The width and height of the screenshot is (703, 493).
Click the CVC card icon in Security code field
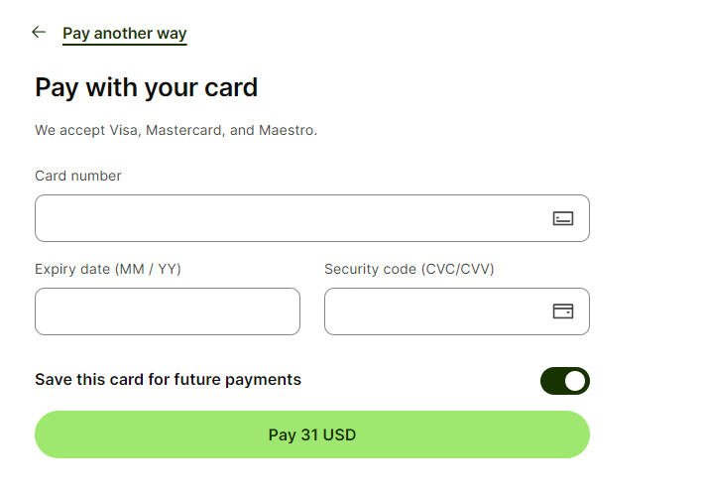click(x=562, y=311)
